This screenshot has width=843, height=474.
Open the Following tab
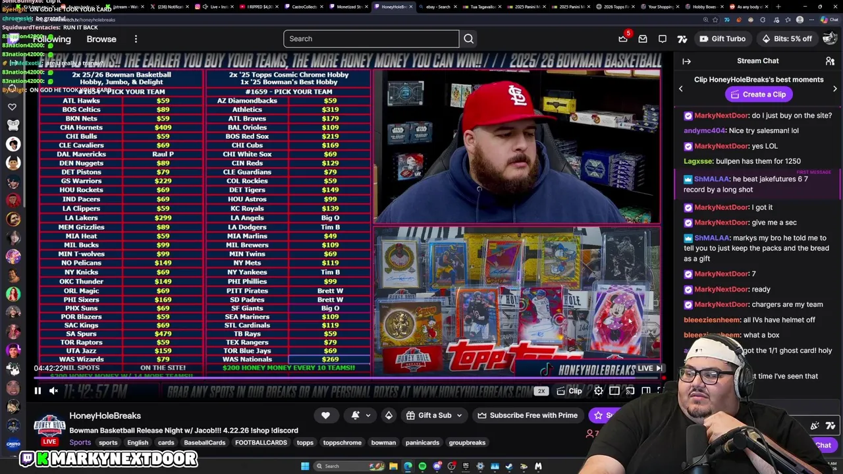(x=51, y=39)
